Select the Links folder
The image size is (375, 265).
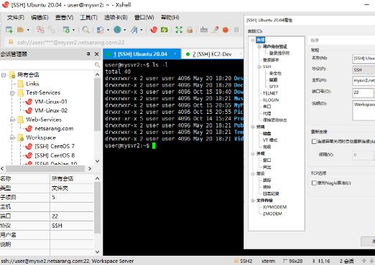[x=32, y=84]
